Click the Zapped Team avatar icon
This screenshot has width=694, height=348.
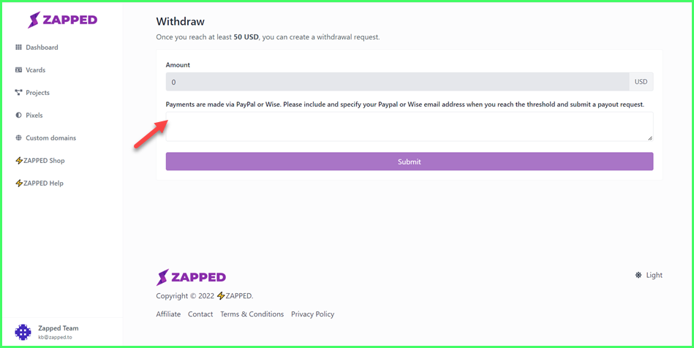[x=23, y=332]
